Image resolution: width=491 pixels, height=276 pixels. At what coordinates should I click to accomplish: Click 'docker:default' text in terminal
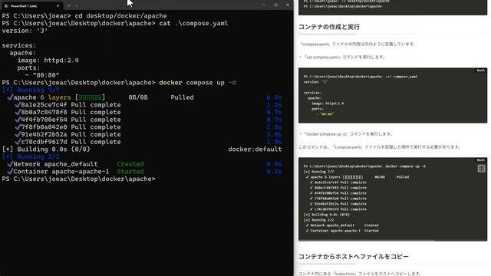coord(255,149)
